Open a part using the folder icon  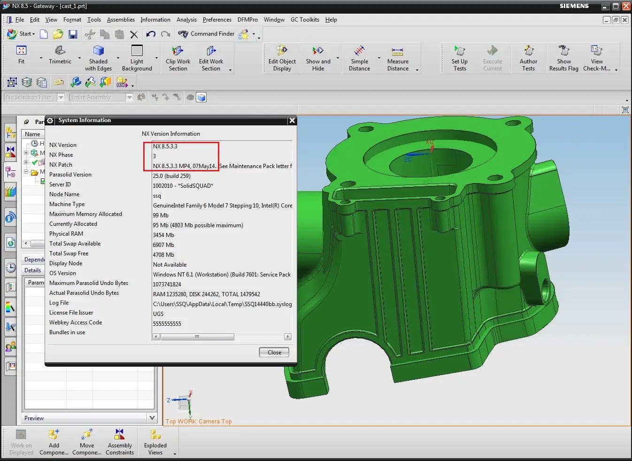(58, 34)
